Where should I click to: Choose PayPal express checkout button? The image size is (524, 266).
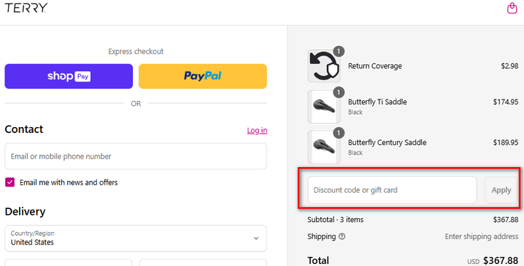(202, 76)
